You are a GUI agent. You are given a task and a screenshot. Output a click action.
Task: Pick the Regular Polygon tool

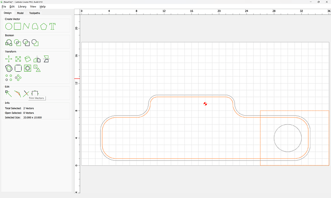pos(44,26)
